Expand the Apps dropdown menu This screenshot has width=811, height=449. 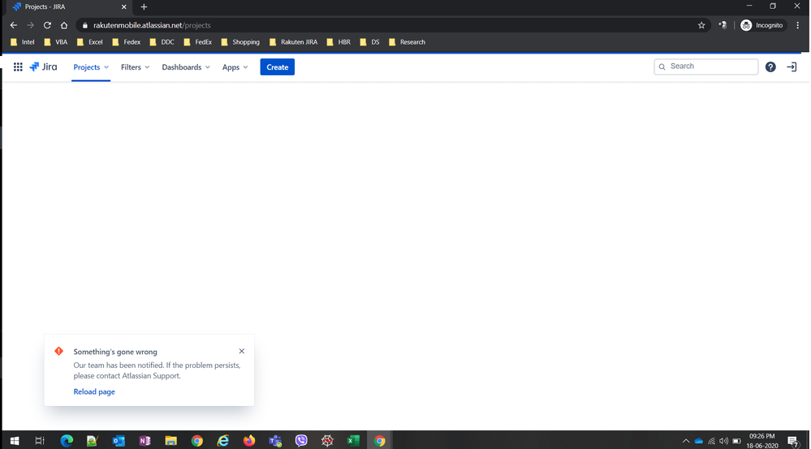235,67
